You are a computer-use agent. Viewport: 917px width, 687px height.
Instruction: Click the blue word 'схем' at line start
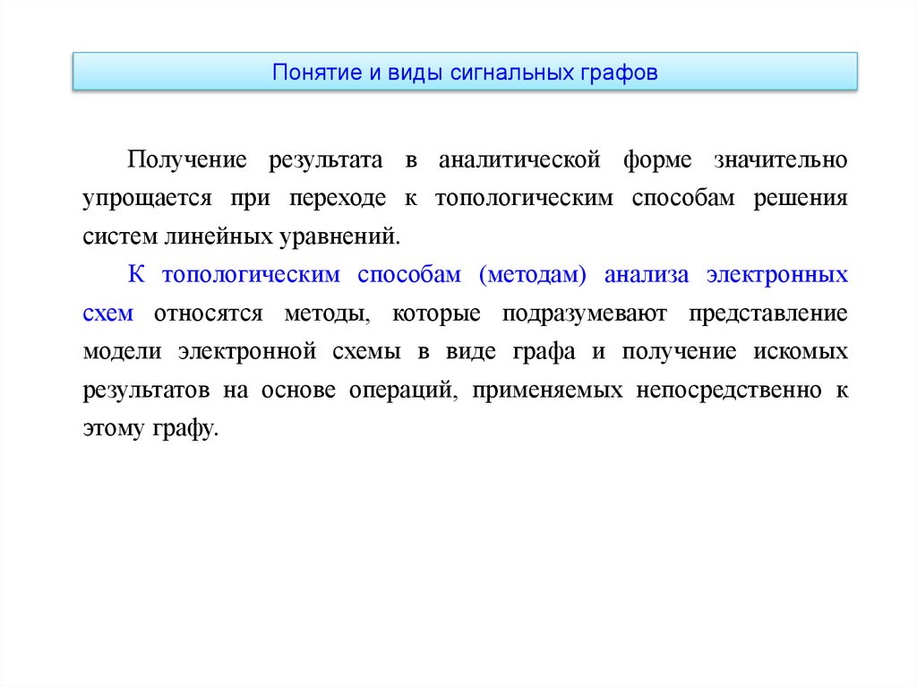coord(108,313)
